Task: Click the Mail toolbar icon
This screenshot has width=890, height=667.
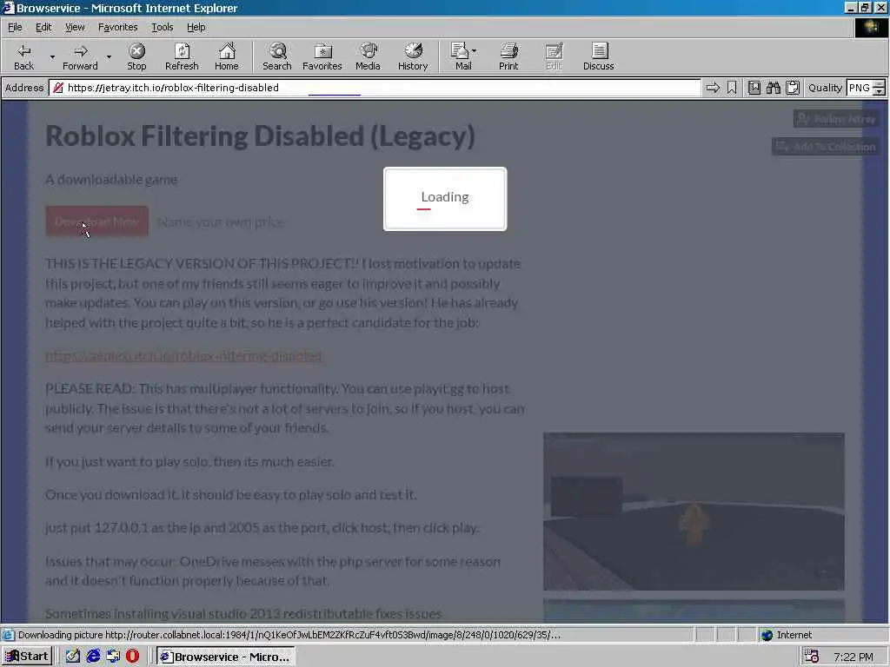Action: coord(461,56)
